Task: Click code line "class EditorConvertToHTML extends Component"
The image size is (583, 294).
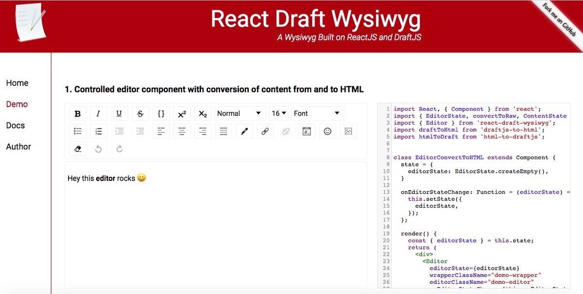Action: tap(474, 158)
